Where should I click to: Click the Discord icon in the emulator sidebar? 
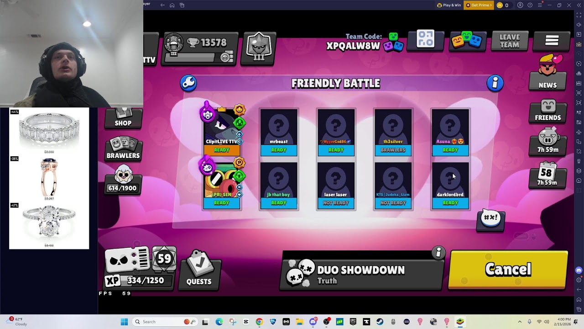coord(579,270)
